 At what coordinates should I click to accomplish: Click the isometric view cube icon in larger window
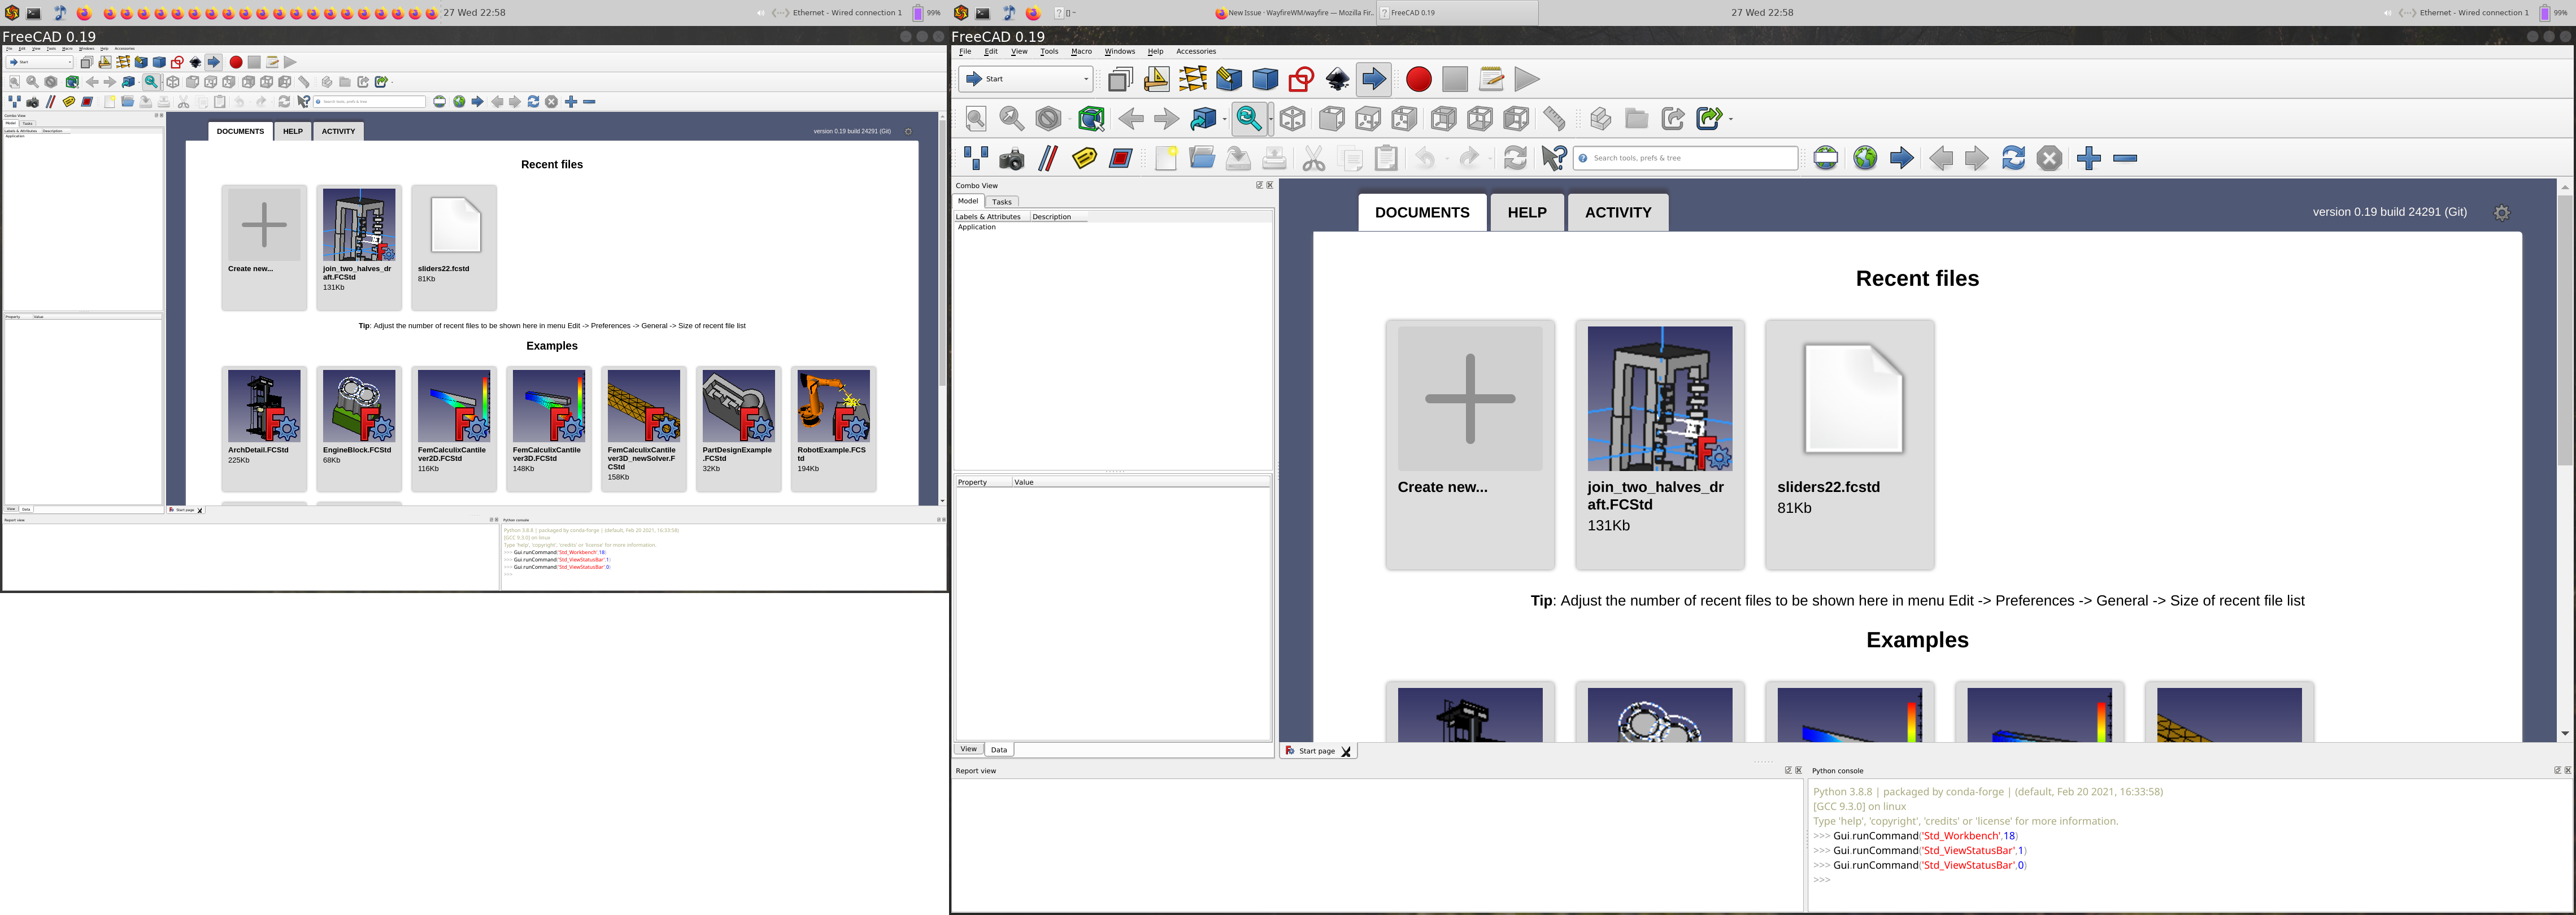[x=1293, y=119]
